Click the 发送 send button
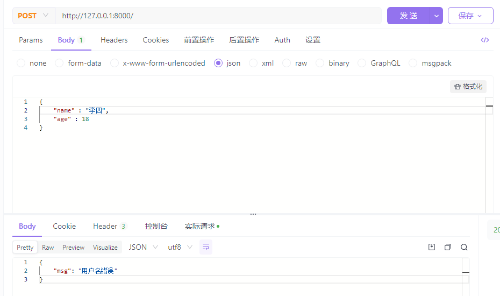Image resolution: width=500 pixels, height=296 pixels. [x=409, y=16]
